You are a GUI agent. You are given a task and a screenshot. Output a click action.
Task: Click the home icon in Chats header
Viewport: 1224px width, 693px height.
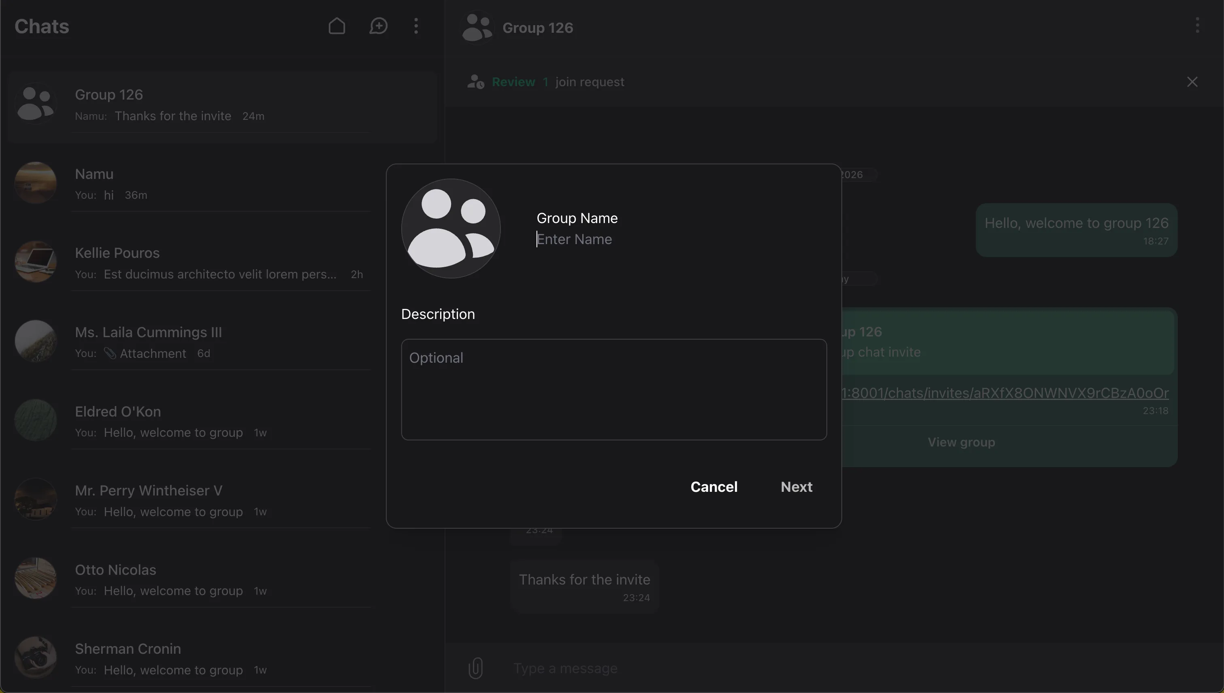(x=336, y=26)
